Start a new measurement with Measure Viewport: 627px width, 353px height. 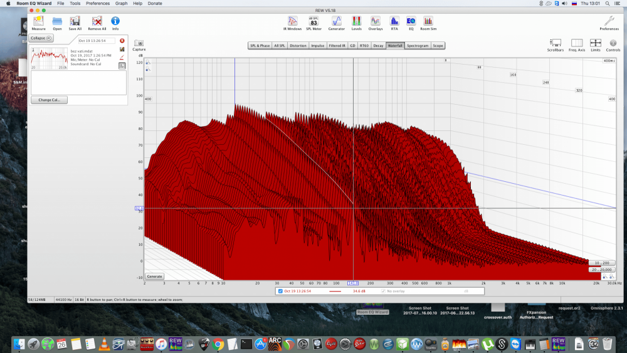(x=38, y=23)
